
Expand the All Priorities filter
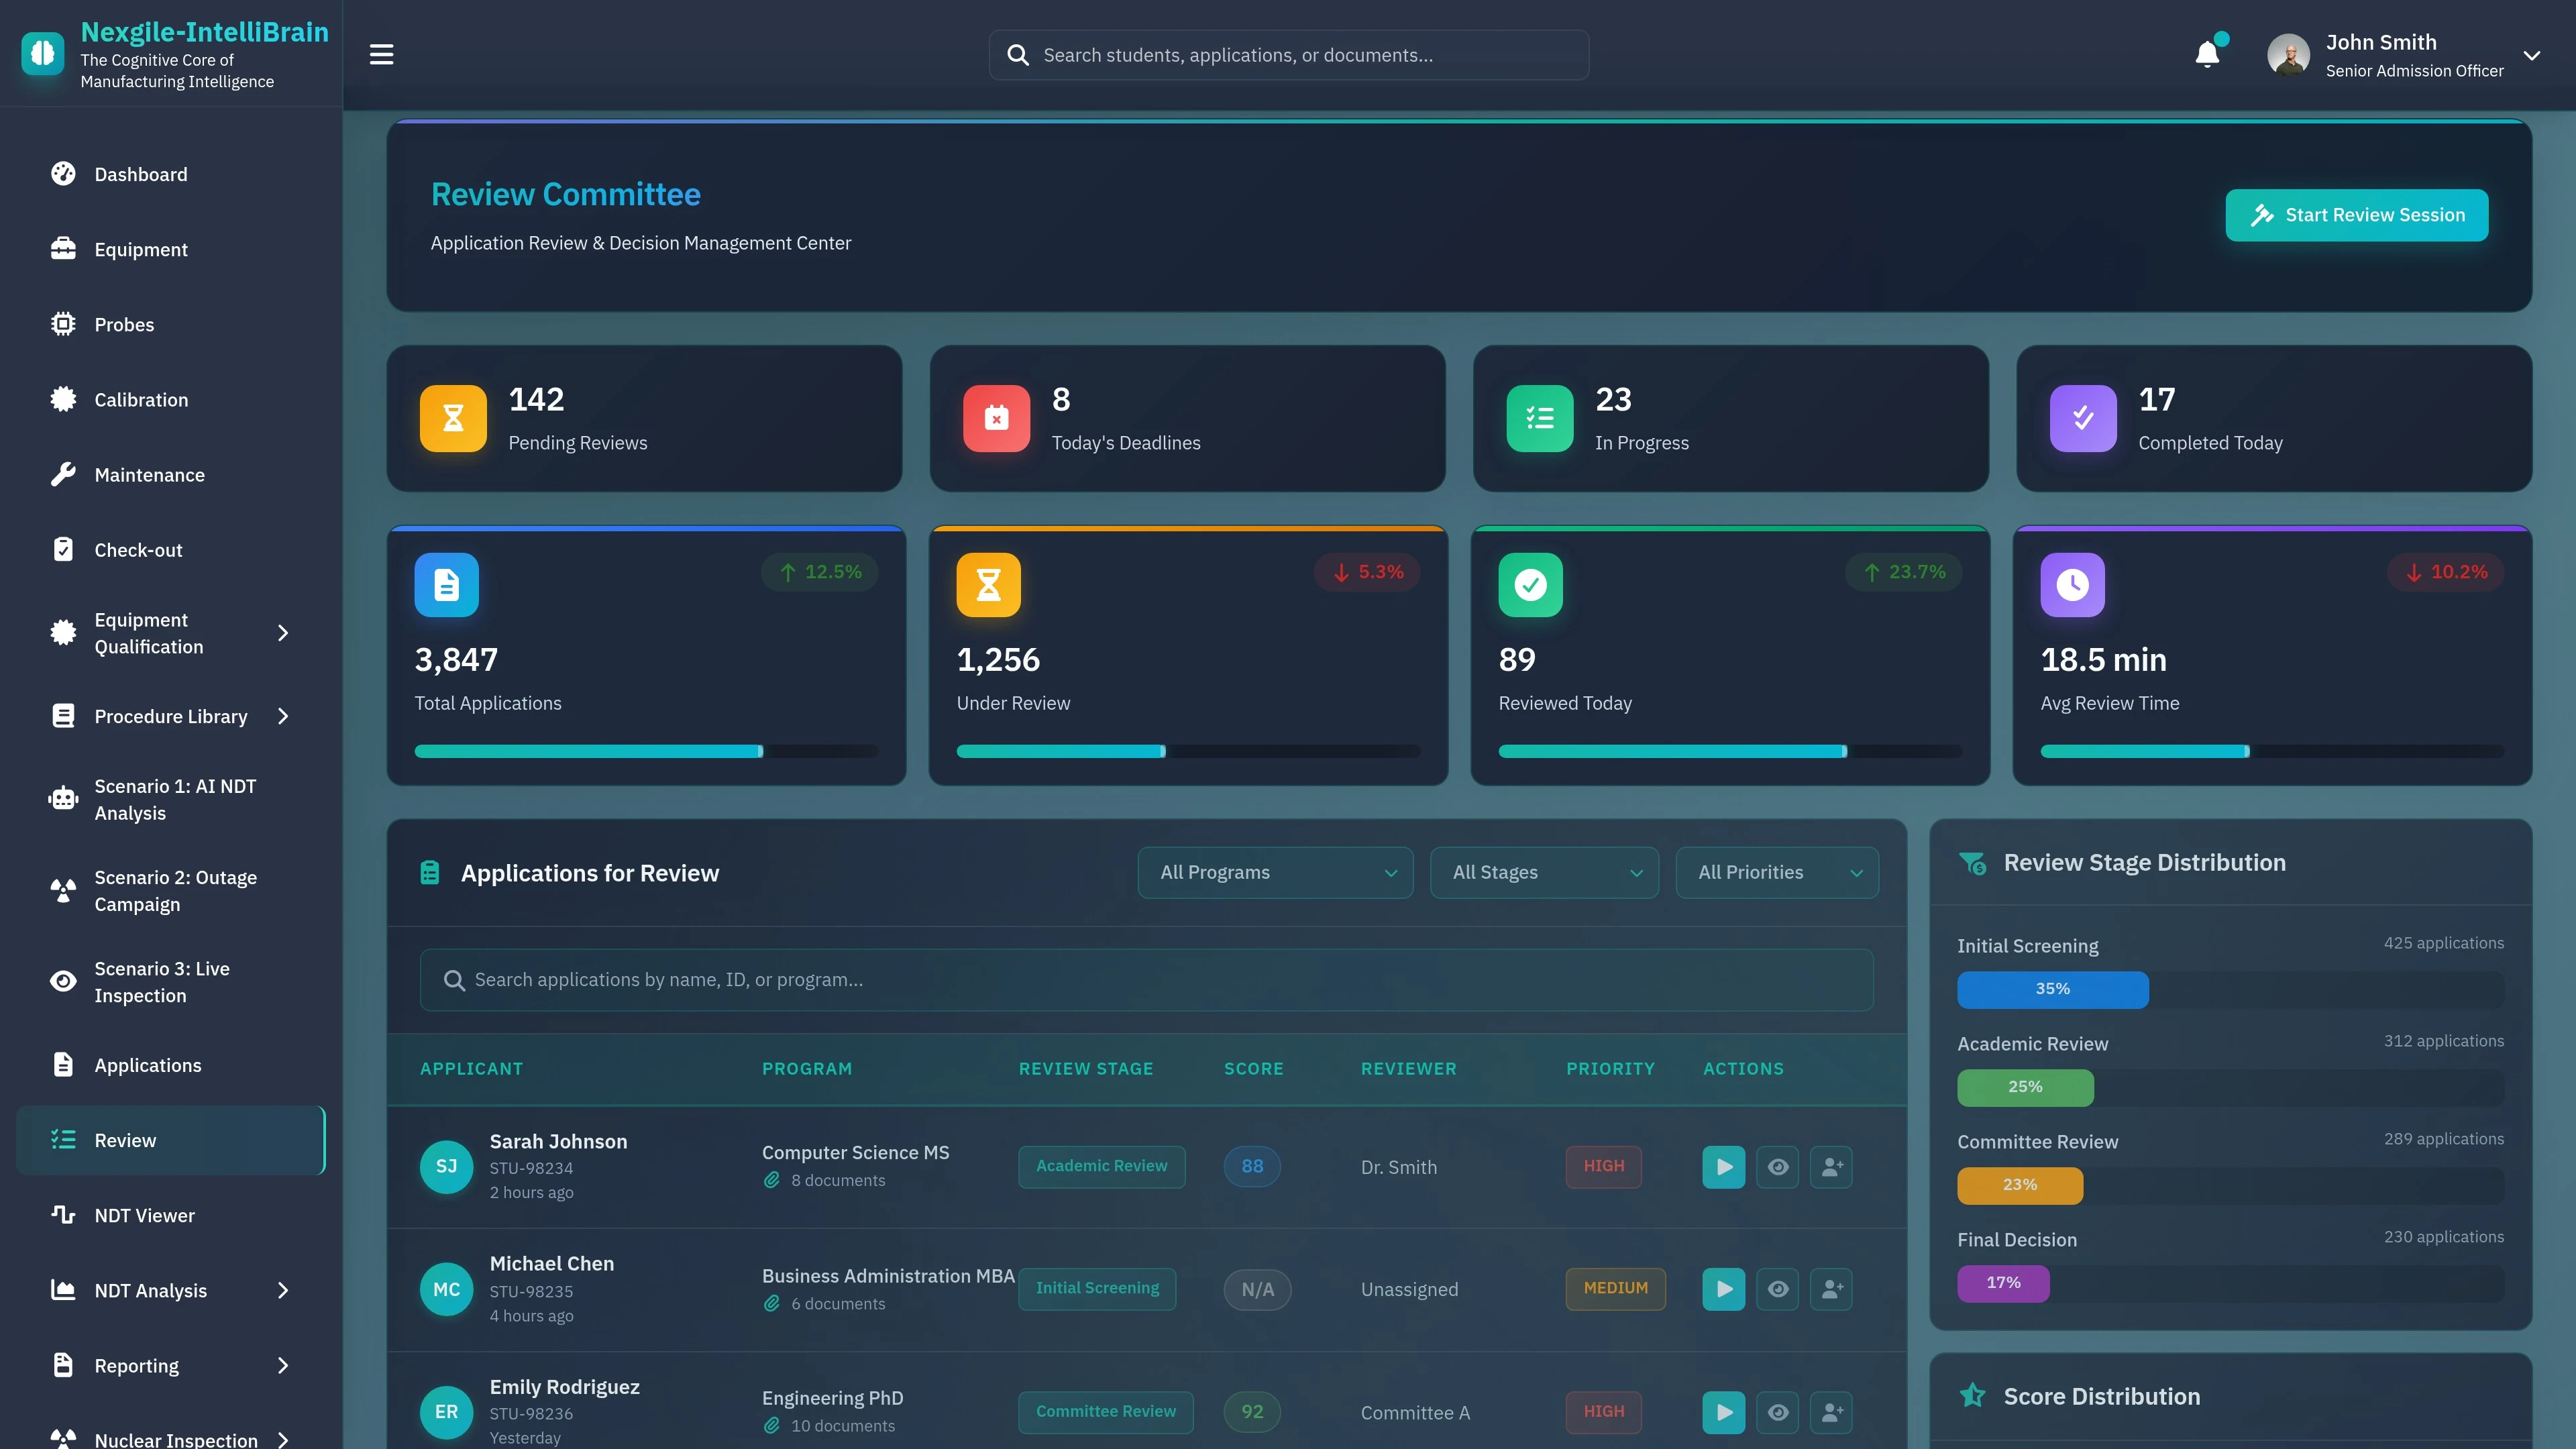[x=1777, y=872]
